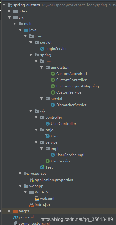Collapse the annotation package arrow
Viewport: 116px width, 225px height.
click(x=42, y=67)
